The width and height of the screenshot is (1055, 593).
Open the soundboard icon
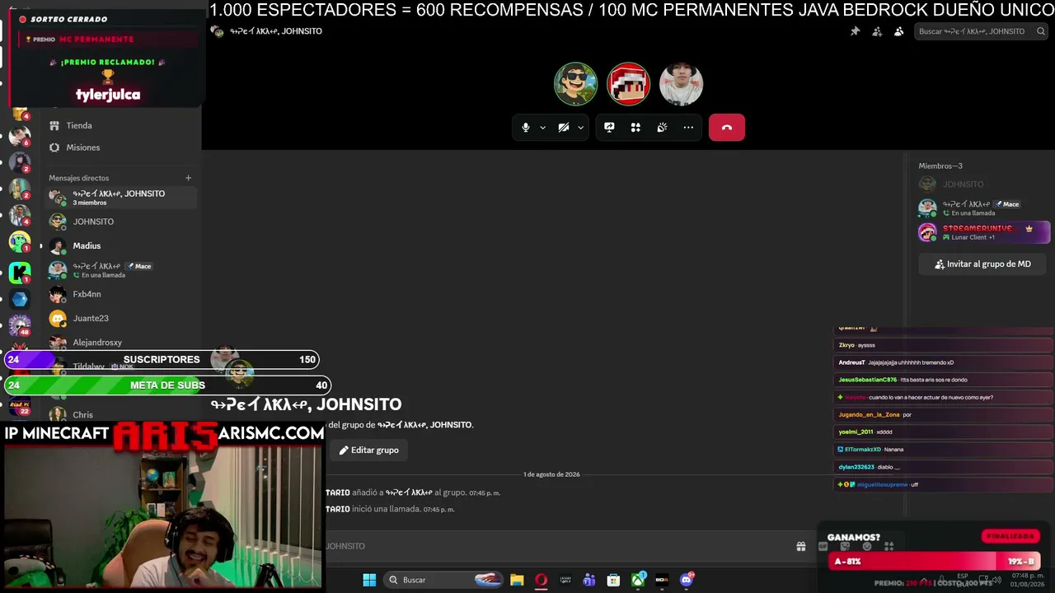point(662,128)
